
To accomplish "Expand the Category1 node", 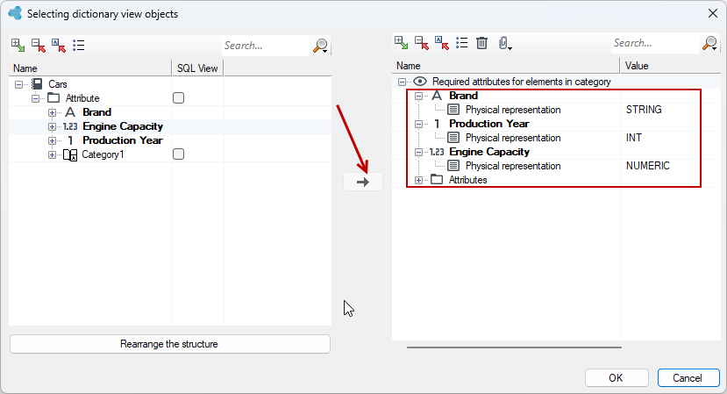I will point(52,154).
